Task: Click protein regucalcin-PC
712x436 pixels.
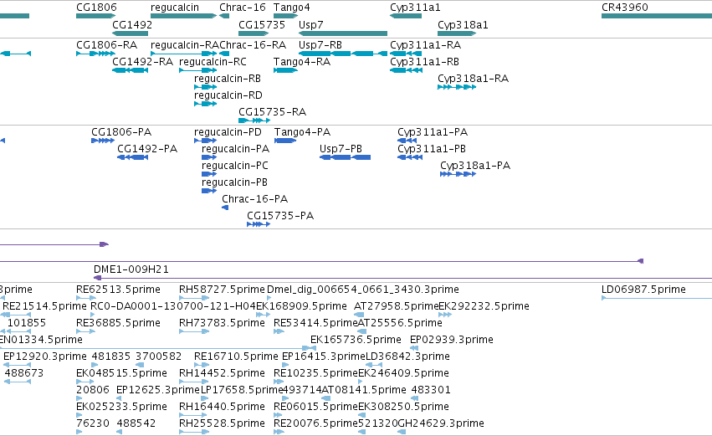Action: pyautogui.click(x=235, y=166)
